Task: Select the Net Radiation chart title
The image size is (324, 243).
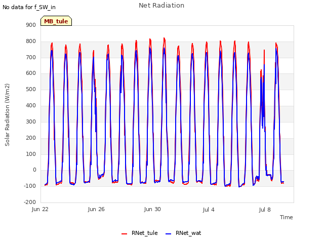Action: (161, 6)
